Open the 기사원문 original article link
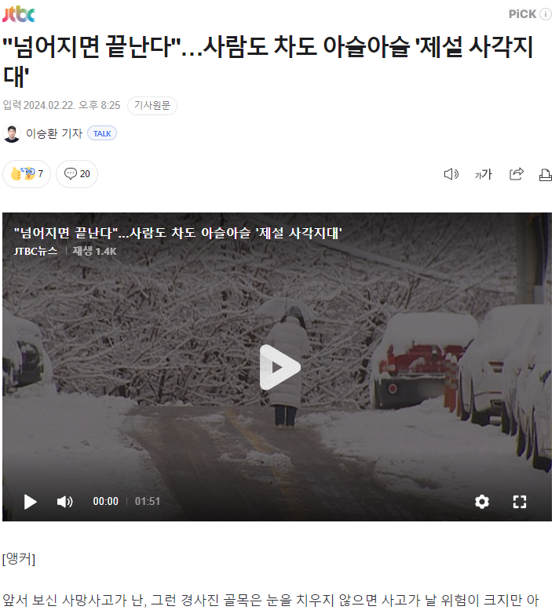This screenshot has width=559, height=610. click(x=152, y=105)
